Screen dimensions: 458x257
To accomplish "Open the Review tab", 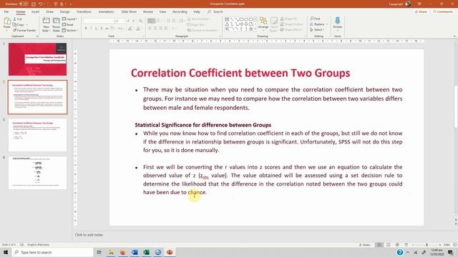I will 148,12.
